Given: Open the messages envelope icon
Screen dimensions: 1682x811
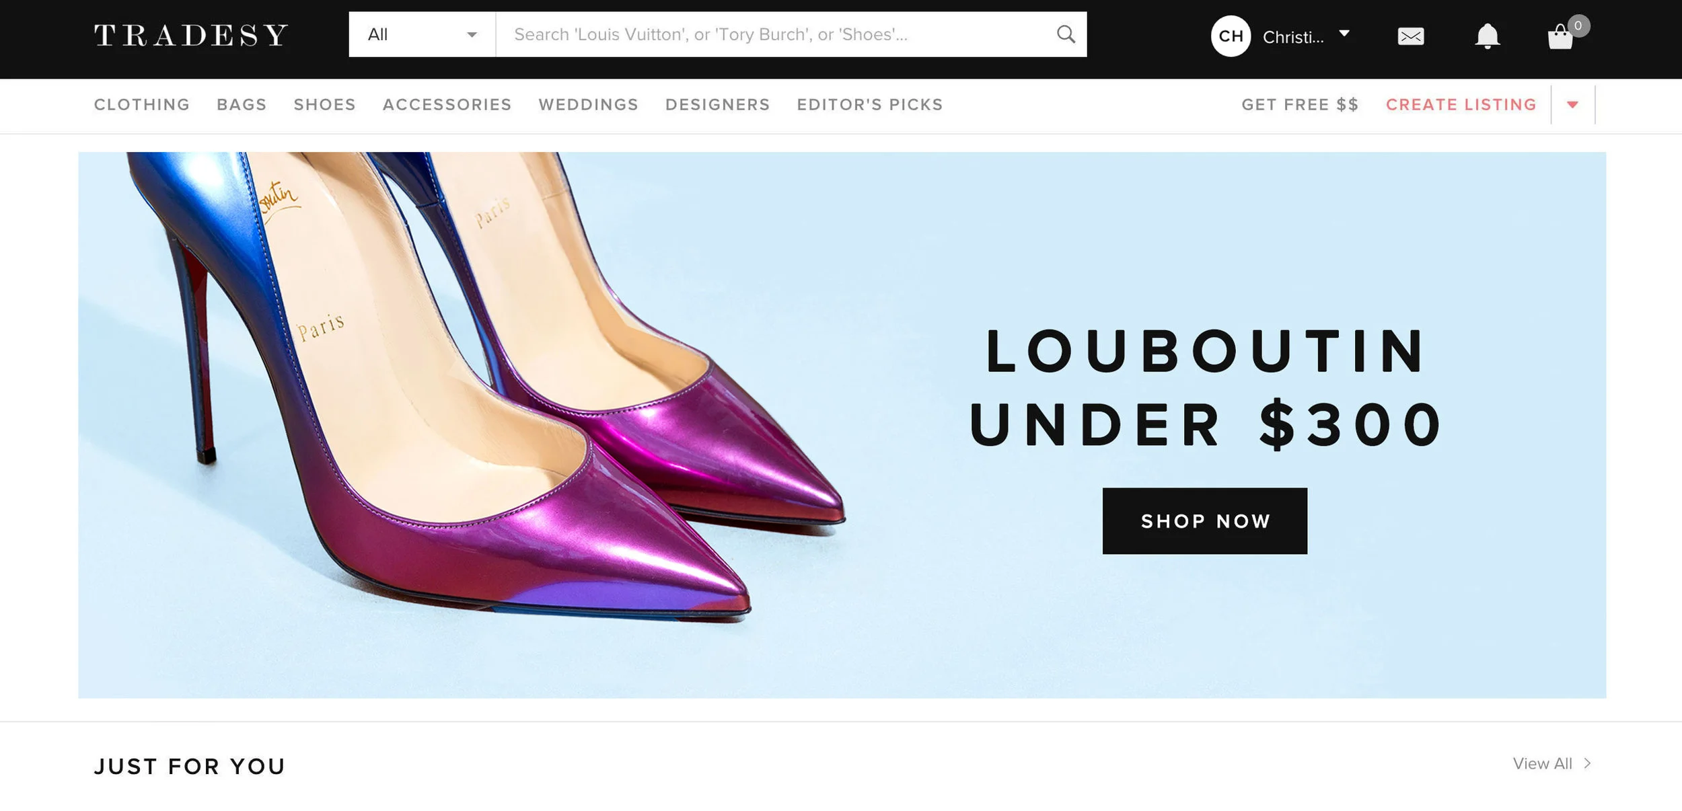Looking at the screenshot, I should 1410,36.
